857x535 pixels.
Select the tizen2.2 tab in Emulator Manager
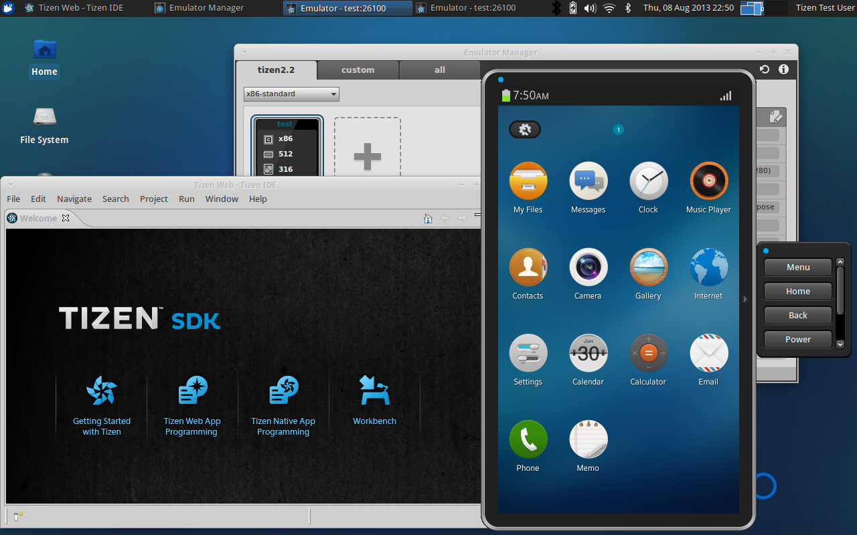click(277, 70)
